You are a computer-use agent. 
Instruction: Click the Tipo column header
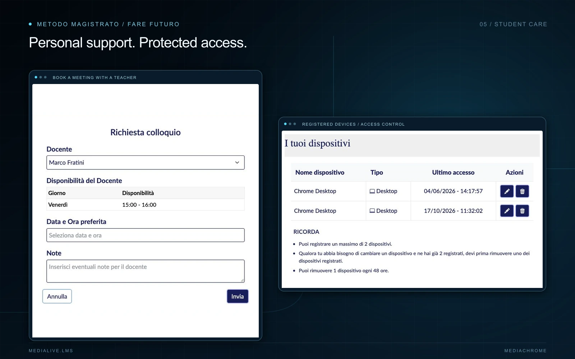tap(377, 172)
